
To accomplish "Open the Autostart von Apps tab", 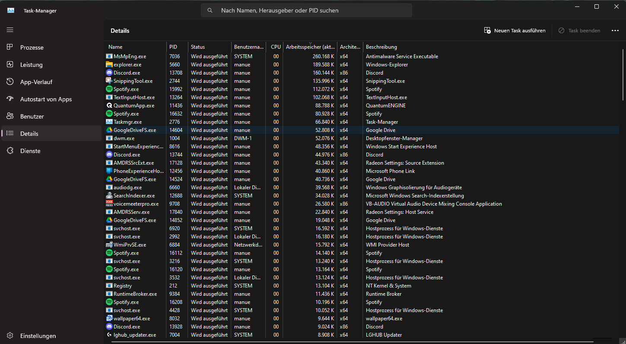I will point(51,99).
